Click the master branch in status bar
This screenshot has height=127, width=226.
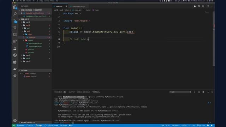[21, 126]
